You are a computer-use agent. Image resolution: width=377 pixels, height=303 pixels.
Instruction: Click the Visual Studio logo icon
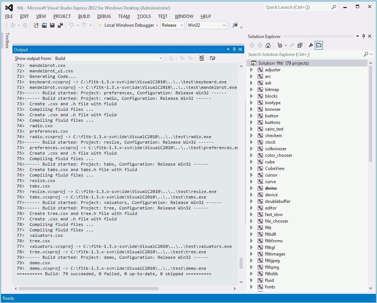pos(9,8)
